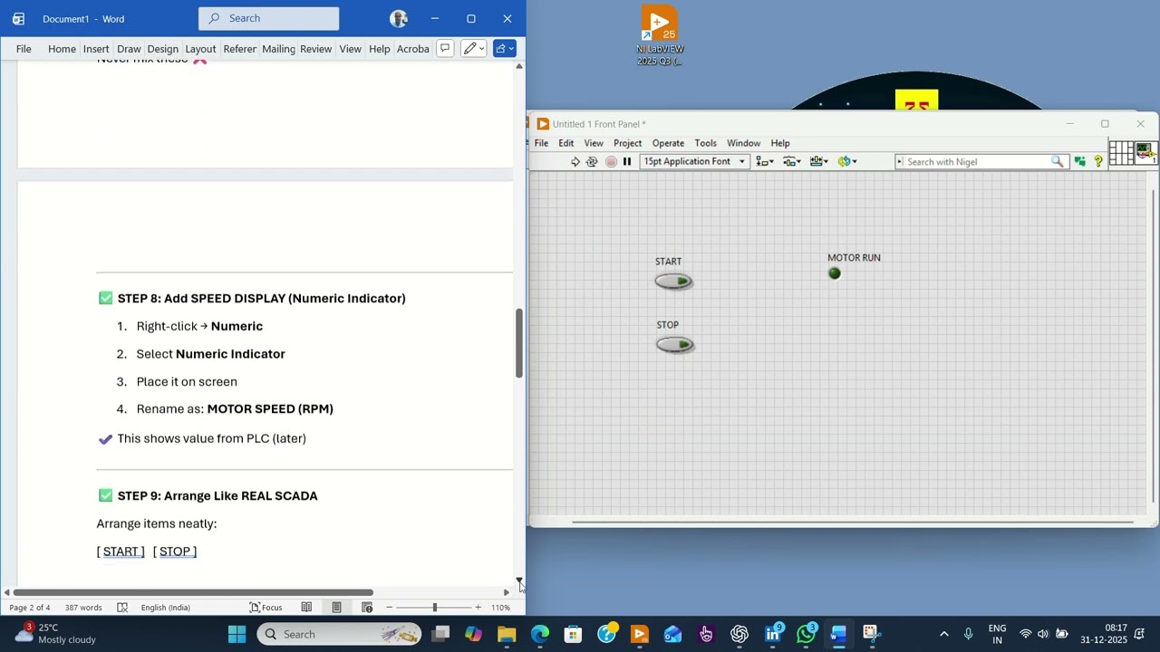Click Word vertical scrollbar thumb

[x=519, y=343]
